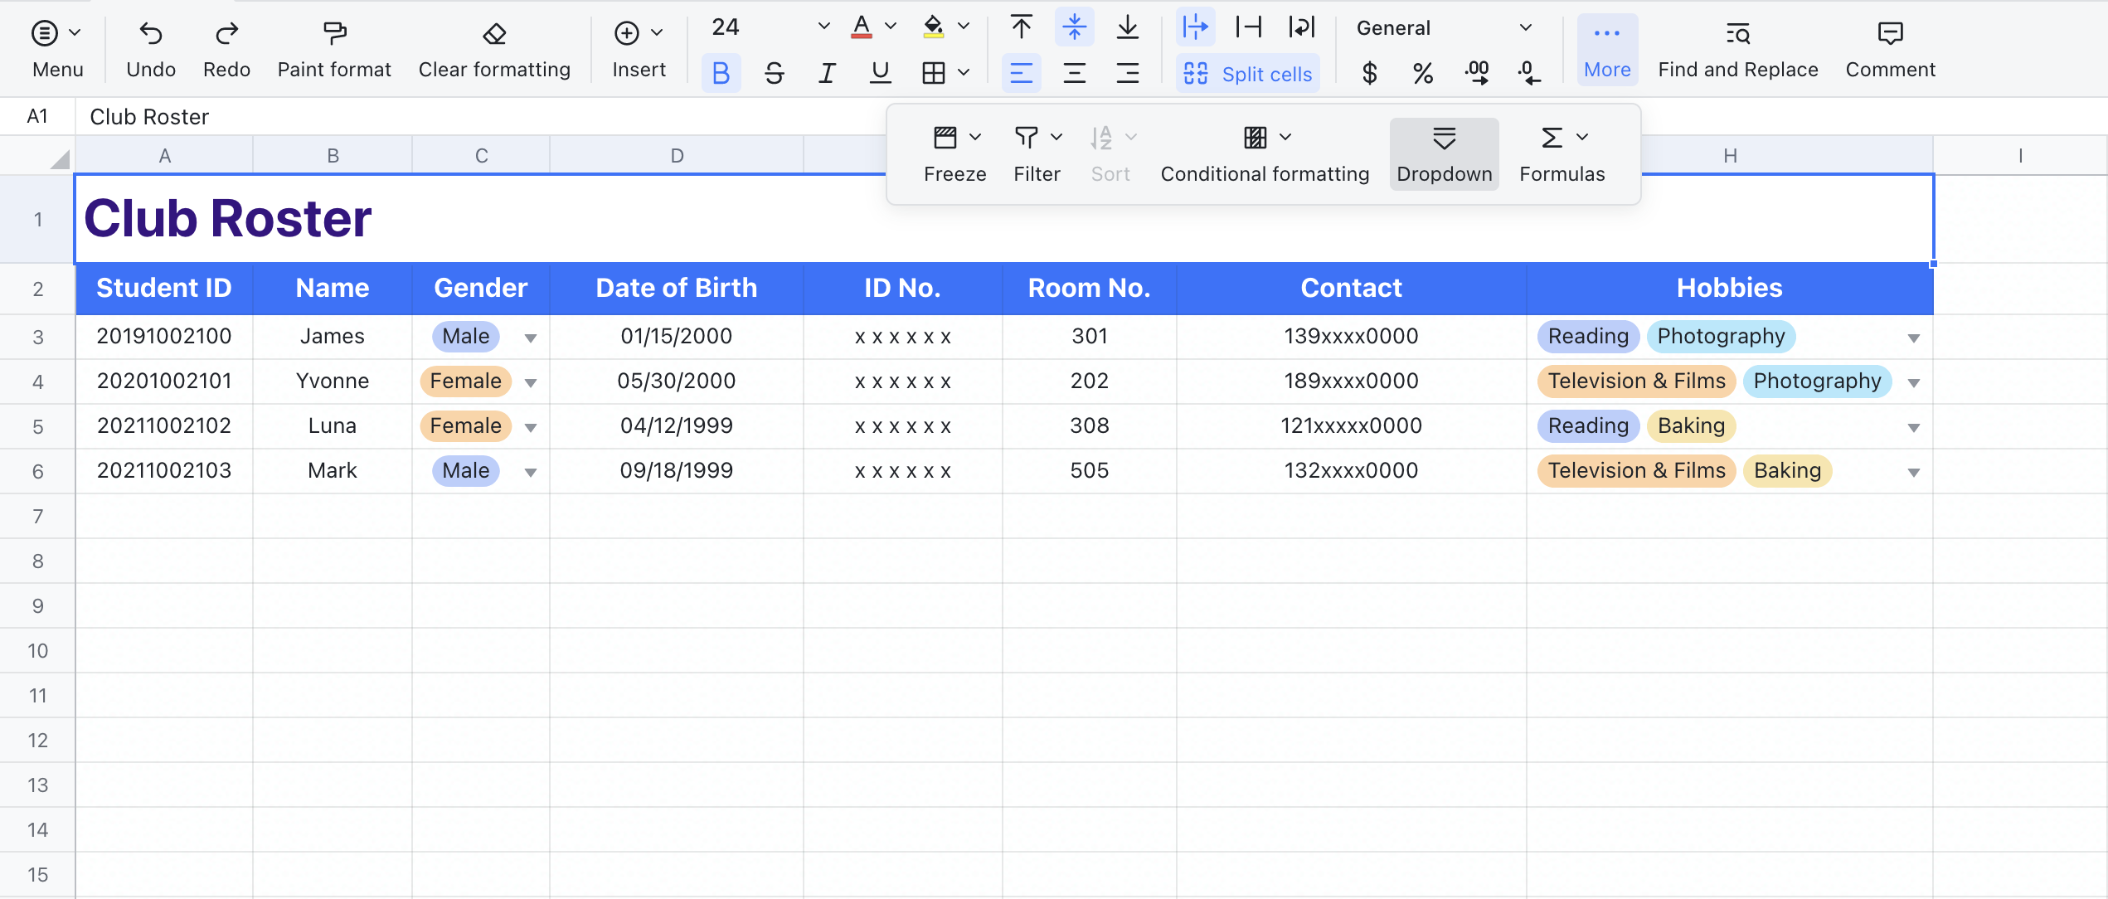Viewport: 2108px width, 899px height.
Task: Click the Clear formatting eraser icon
Action: 494,34
